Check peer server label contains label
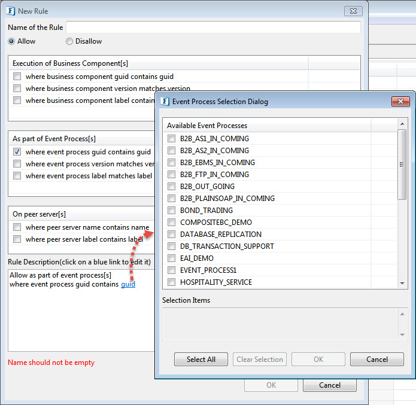Image resolution: width=416 pixels, height=405 pixels. point(17,239)
